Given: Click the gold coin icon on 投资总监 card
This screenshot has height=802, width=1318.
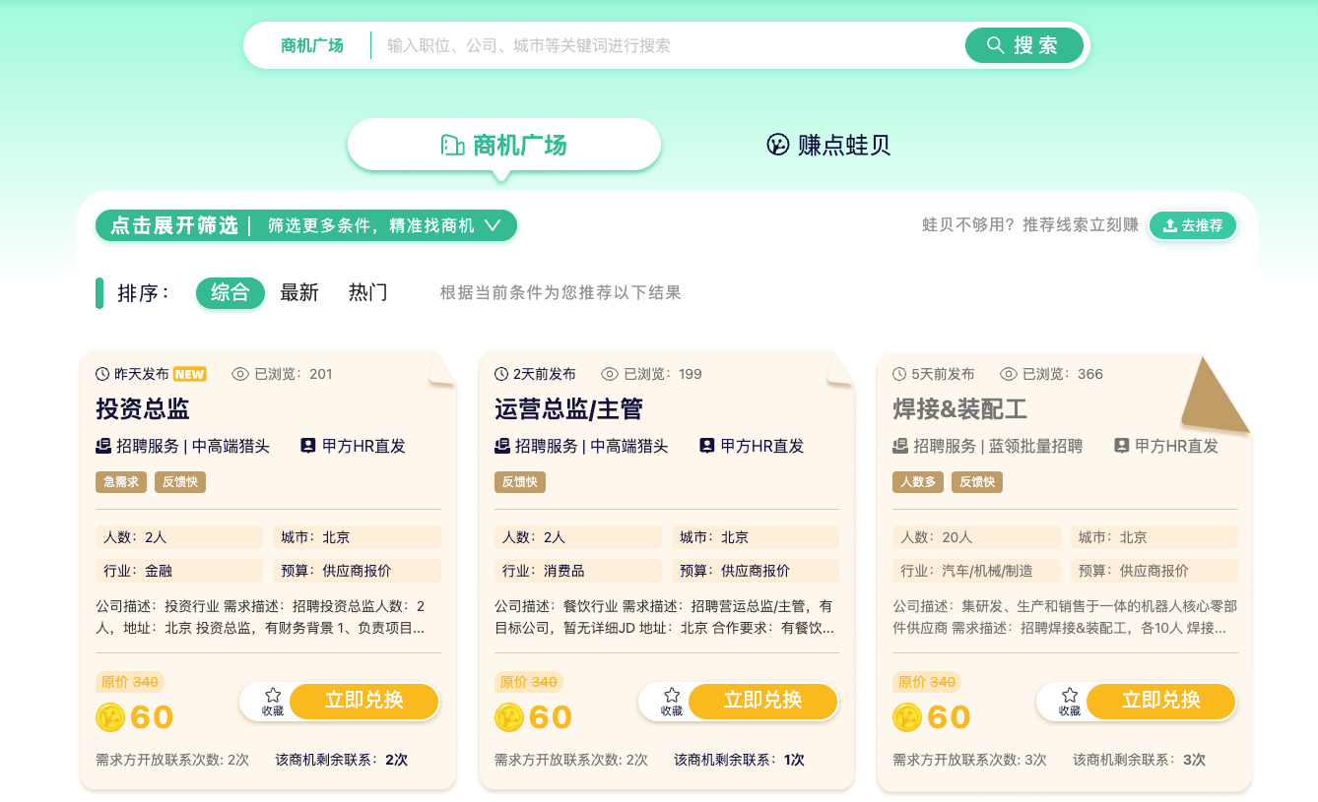Looking at the screenshot, I should click(110, 717).
